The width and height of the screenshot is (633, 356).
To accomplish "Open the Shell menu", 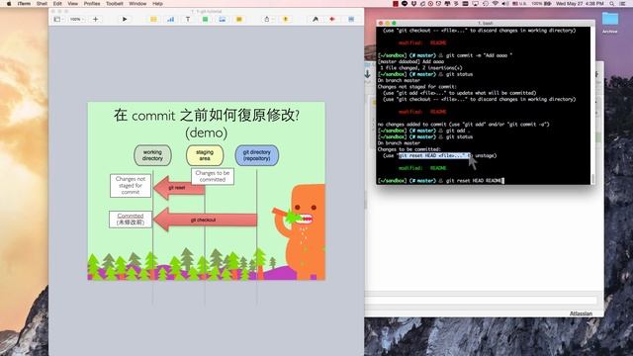I will pyautogui.click(x=42, y=4).
